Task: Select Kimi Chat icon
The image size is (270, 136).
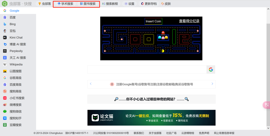Action: tap(5, 38)
